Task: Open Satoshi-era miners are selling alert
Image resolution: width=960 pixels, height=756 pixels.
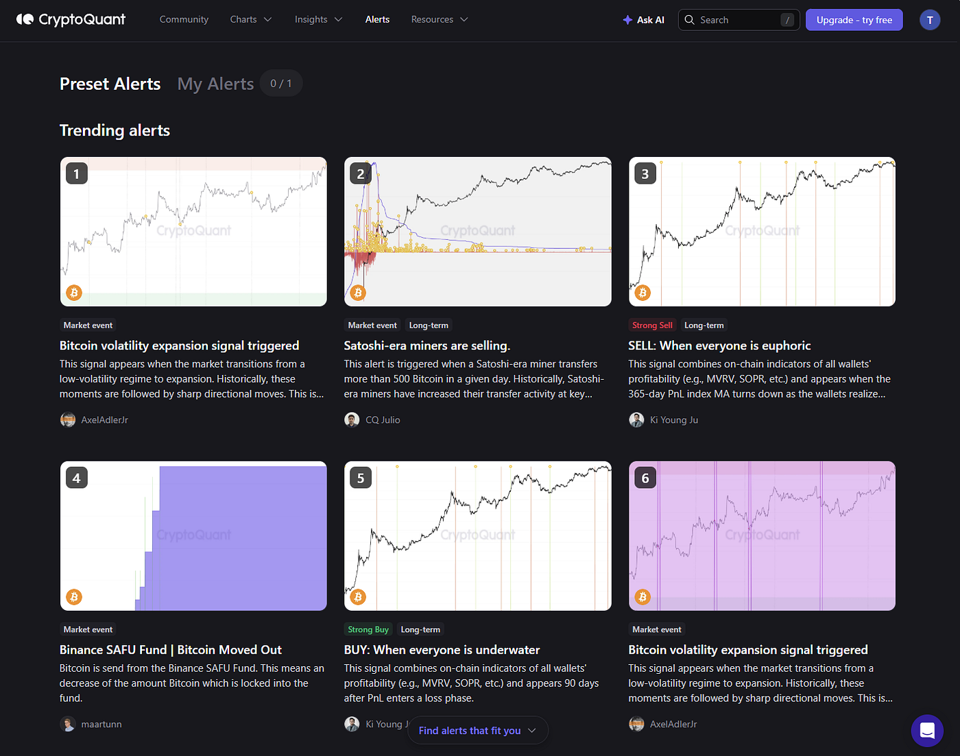Action: pyautogui.click(x=427, y=345)
